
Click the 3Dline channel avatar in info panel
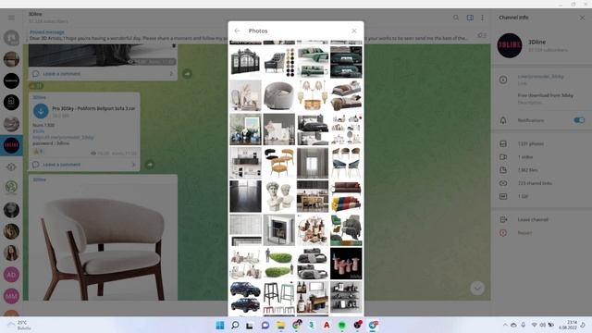[510, 45]
